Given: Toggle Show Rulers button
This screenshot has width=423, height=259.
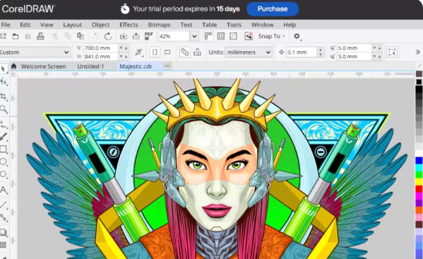Looking at the screenshot, I should click(x=208, y=36).
